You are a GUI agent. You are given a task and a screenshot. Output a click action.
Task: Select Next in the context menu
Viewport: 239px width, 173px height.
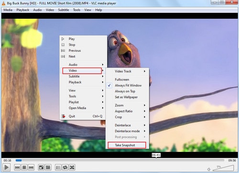(83, 57)
